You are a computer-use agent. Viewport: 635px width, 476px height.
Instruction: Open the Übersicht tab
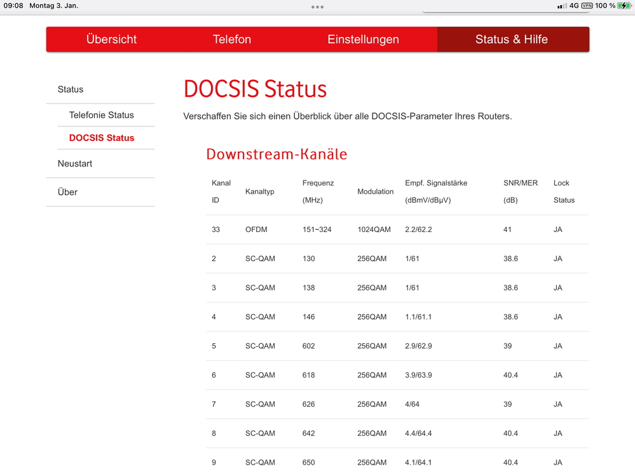pyautogui.click(x=111, y=39)
